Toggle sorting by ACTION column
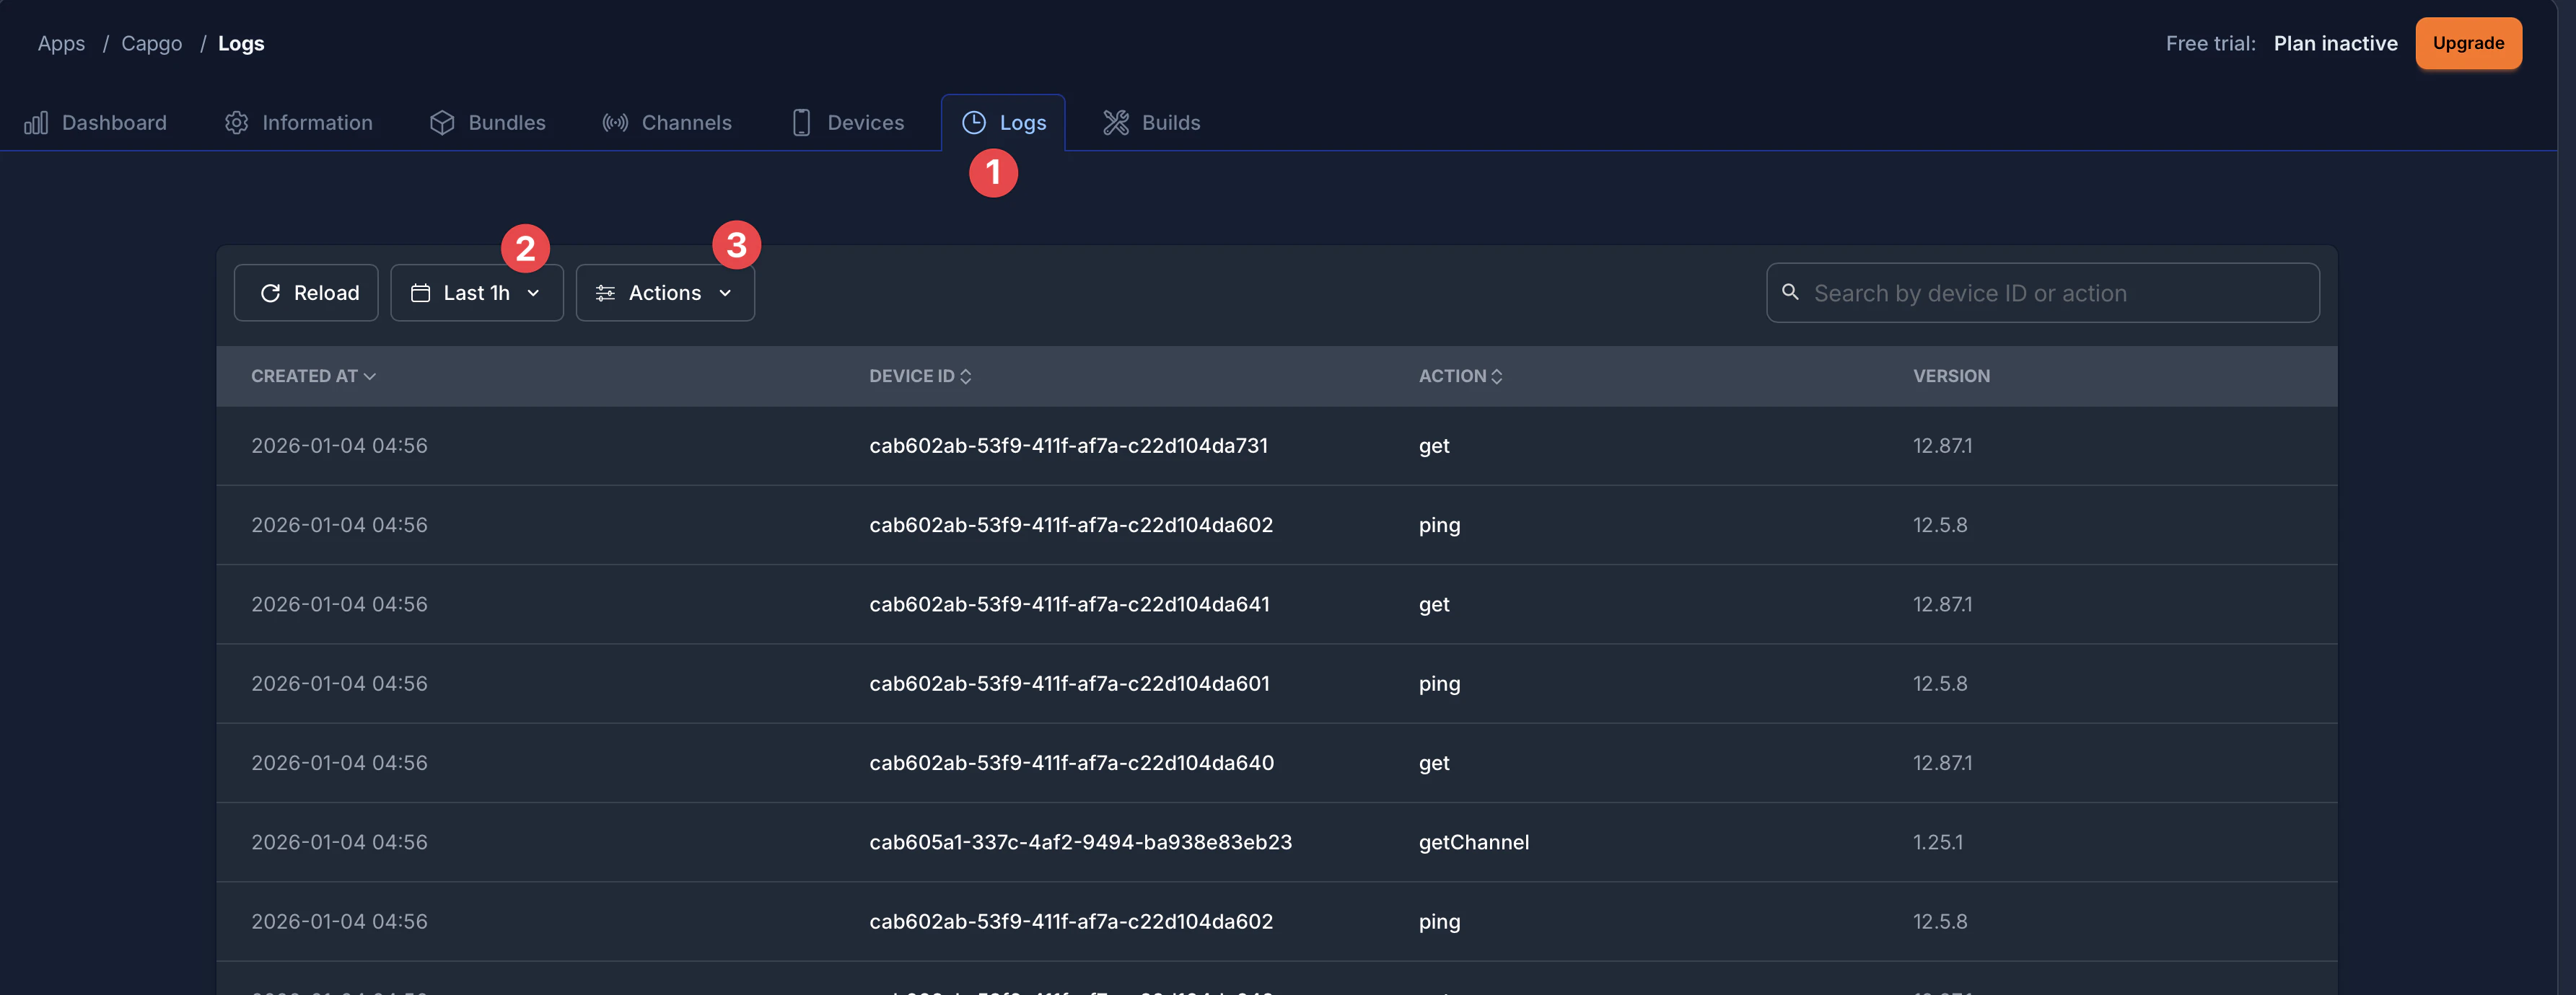The width and height of the screenshot is (2576, 995). [x=1460, y=376]
